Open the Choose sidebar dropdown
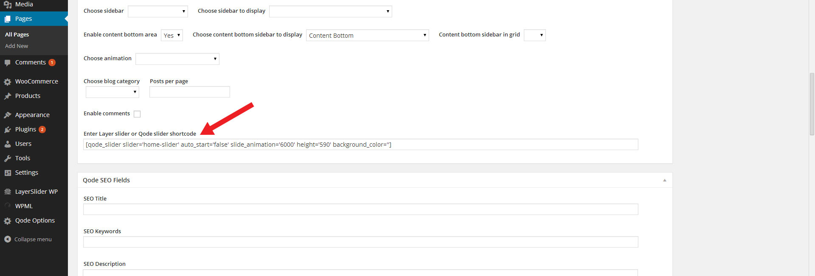This screenshot has height=276, width=815. tap(157, 11)
